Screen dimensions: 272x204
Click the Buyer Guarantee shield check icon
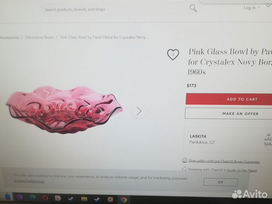[185, 160]
